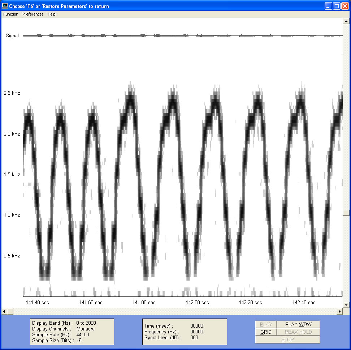Click the 141.80 sec time label
The width and height of the screenshot is (351, 350).
(144, 303)
